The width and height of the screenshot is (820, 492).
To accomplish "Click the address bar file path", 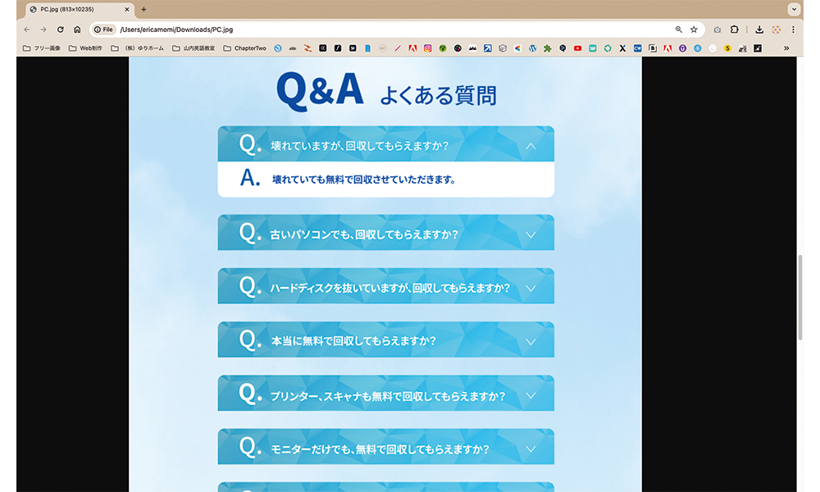I will point(177,30).
